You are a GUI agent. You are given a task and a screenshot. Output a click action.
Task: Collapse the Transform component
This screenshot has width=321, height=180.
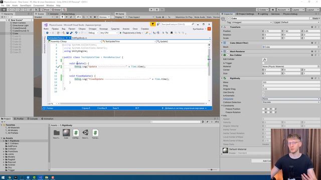pyautogui.click(x=222, y=27)
